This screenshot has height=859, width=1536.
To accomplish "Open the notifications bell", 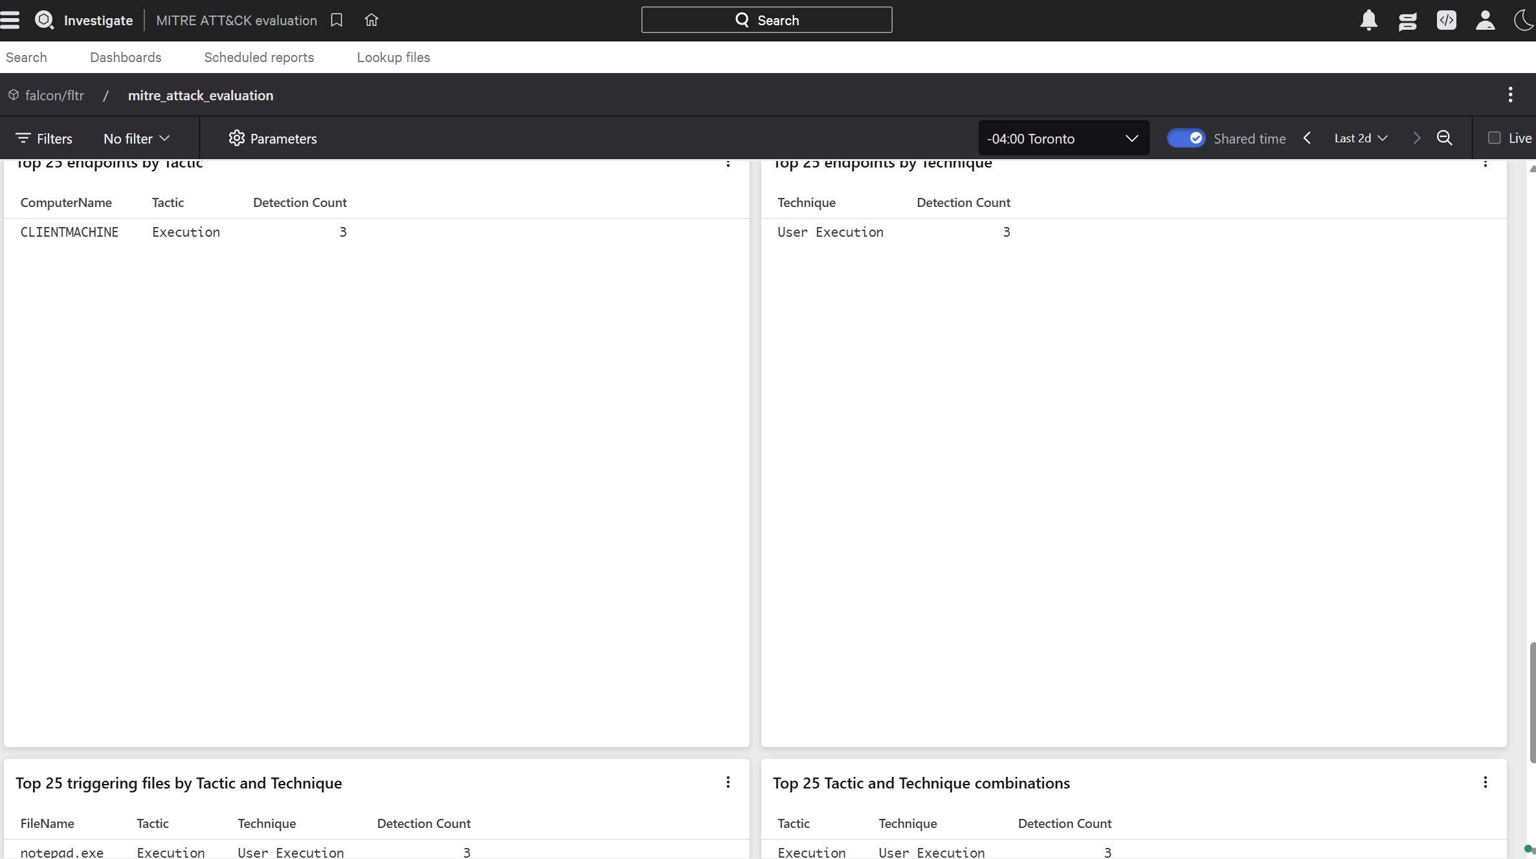I will click(x=1369, y=20).
